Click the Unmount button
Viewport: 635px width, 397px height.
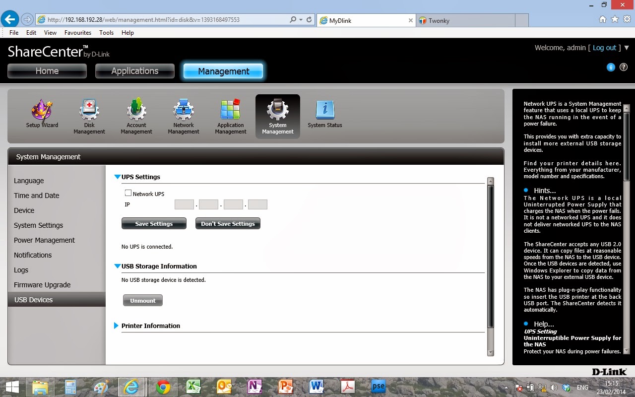(x=143, y=301)
